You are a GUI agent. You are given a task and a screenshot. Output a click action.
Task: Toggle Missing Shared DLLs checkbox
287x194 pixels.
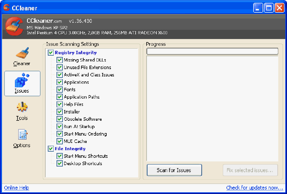59,60
